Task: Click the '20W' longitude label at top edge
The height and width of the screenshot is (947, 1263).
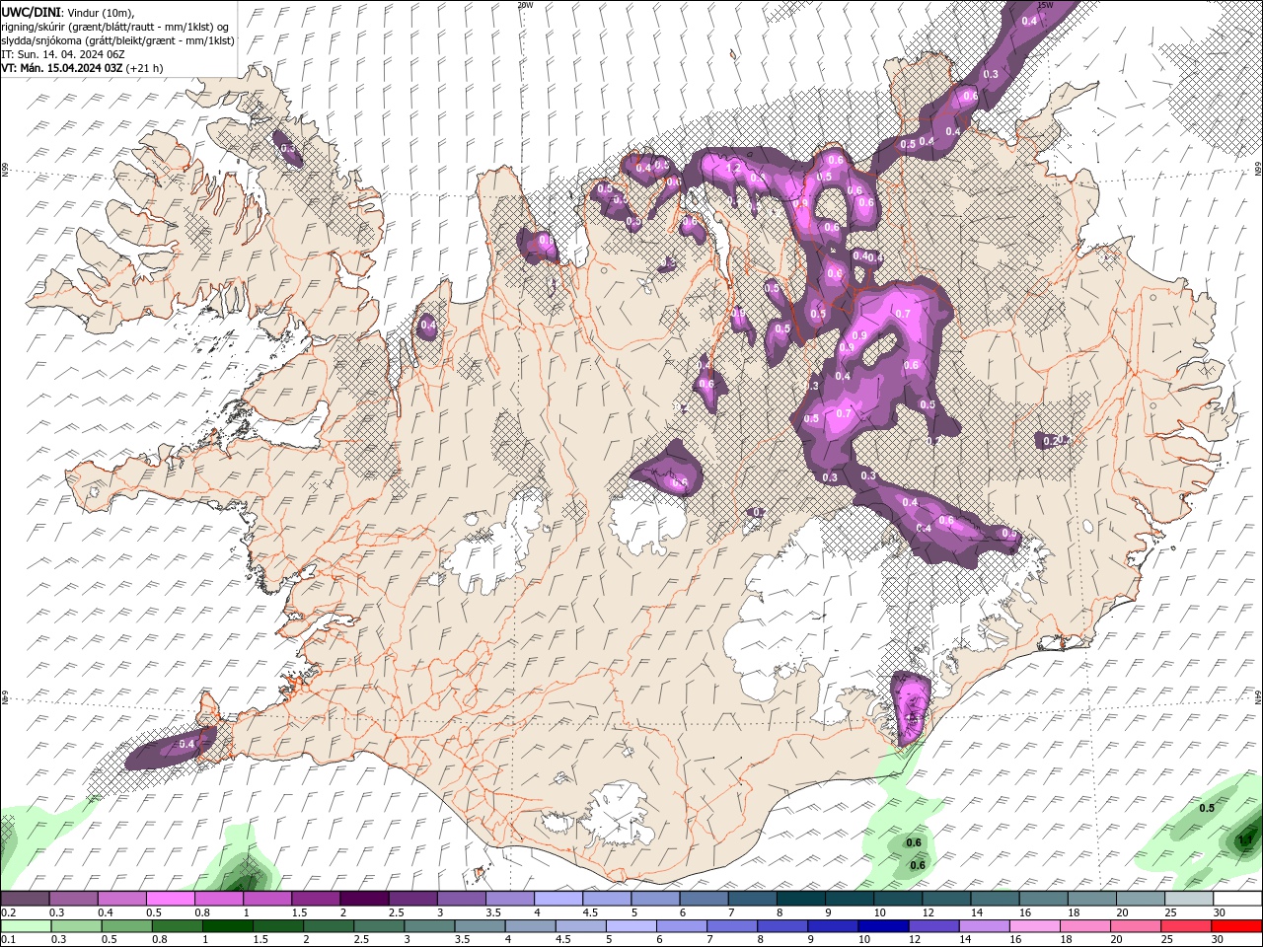Action: (x=525, y=5)
